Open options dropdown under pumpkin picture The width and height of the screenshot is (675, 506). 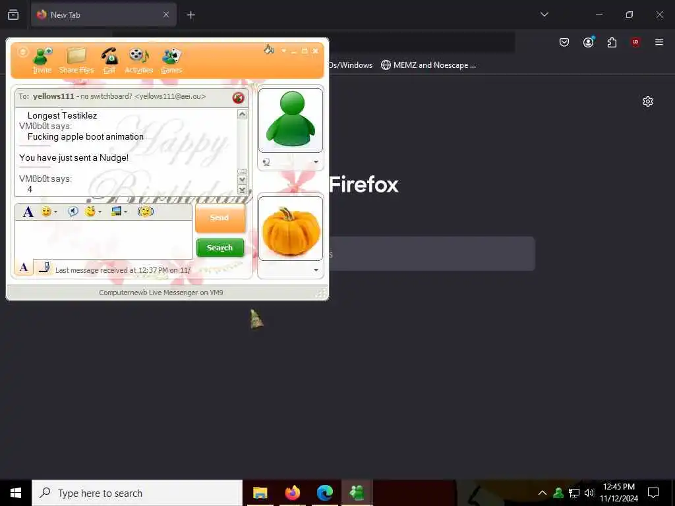point(316,270)
